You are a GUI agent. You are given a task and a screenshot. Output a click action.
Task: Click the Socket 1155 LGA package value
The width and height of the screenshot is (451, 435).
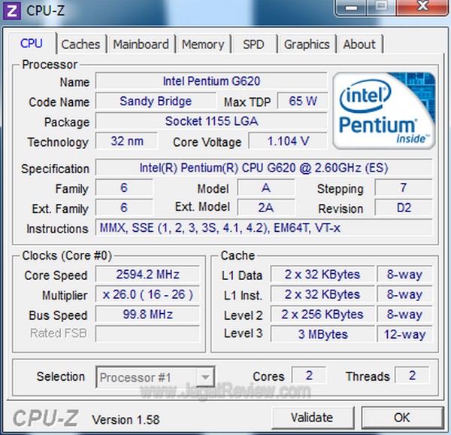(211, 121)
